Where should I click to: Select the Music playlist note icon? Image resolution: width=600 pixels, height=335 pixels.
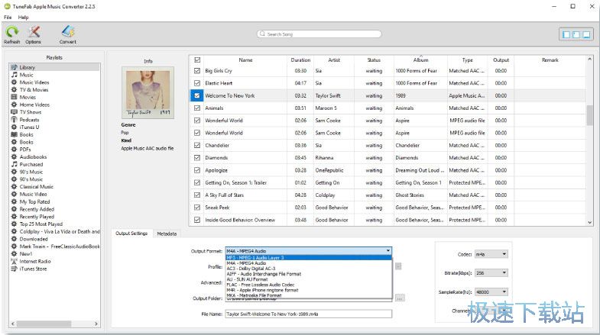(x=15, y=75)
